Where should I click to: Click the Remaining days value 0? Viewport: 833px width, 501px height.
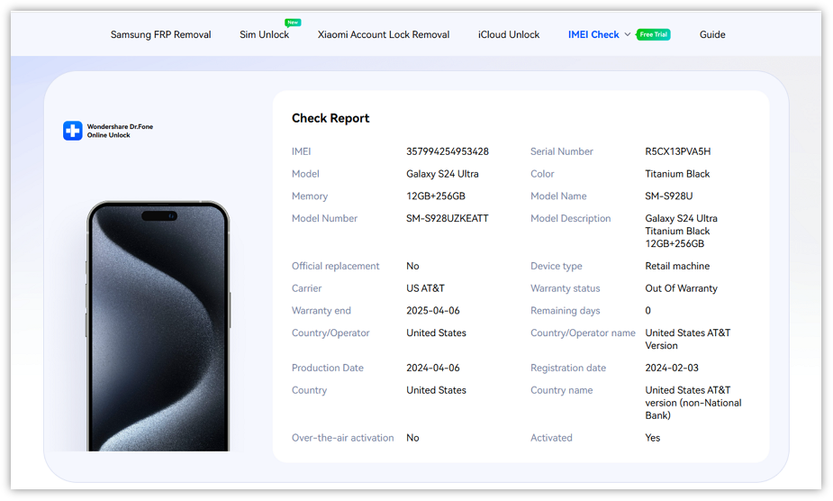tap(647, 311)
